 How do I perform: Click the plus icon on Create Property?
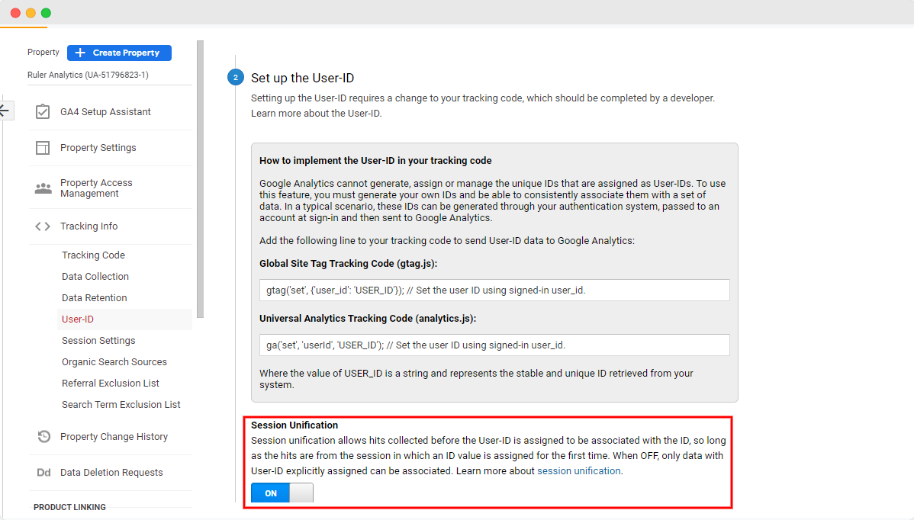point(79,53)
